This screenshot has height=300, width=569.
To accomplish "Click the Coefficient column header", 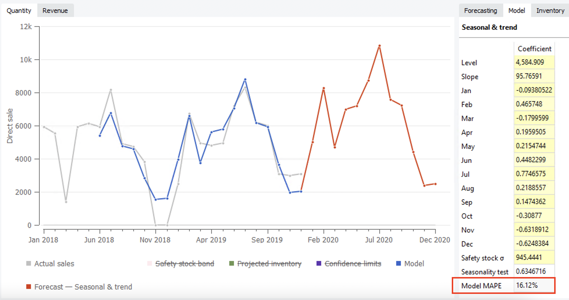I will (534, 49).
